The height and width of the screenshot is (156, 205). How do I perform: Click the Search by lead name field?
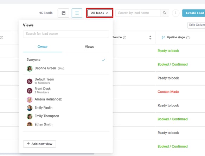tap(138, 13)
